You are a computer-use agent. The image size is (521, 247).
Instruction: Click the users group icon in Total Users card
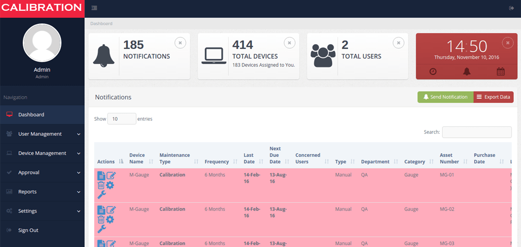pyautogui.click(x=323, y=55)
